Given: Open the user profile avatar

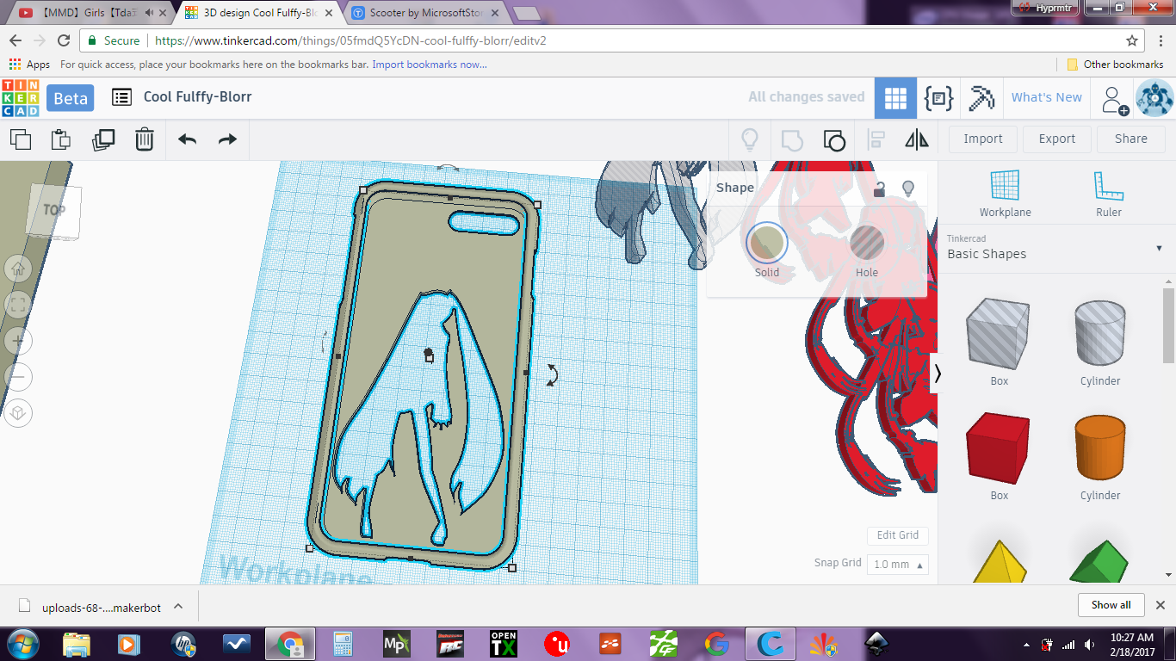Looking at the screenshot, I should (1154, 98).
